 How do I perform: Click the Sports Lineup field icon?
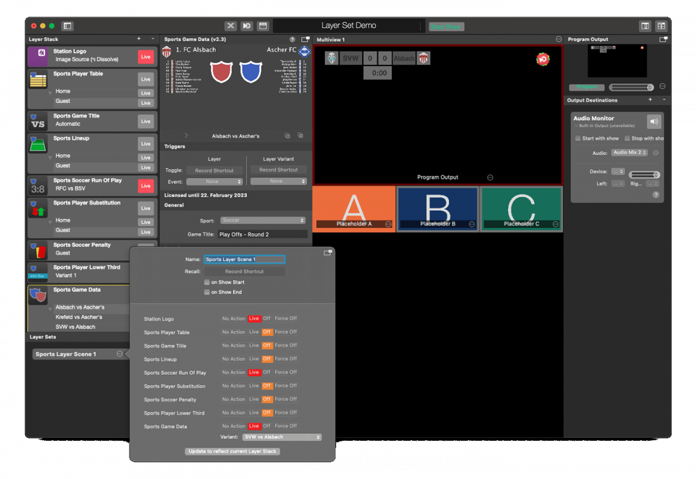click(38, 144)
